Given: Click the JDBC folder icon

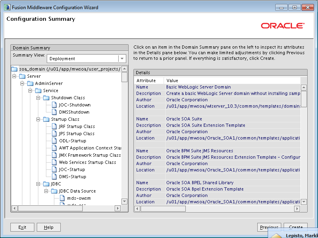Looking at the screenshot, I should click(46, 184).
